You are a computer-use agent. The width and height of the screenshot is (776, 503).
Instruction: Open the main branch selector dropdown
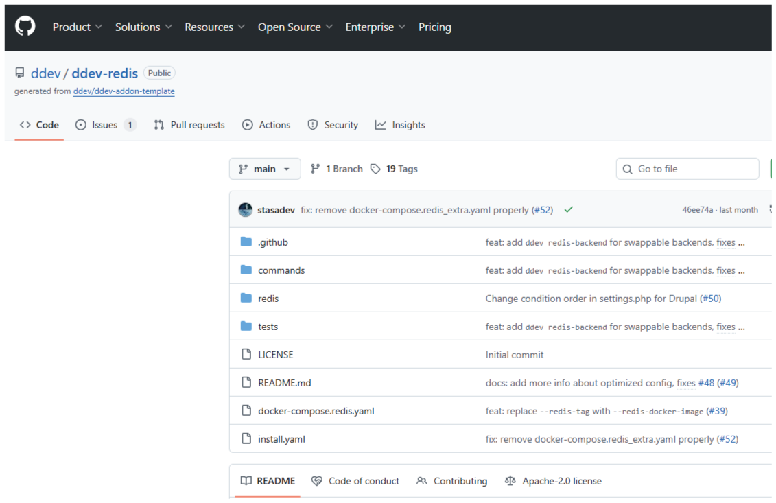point(265,169)
